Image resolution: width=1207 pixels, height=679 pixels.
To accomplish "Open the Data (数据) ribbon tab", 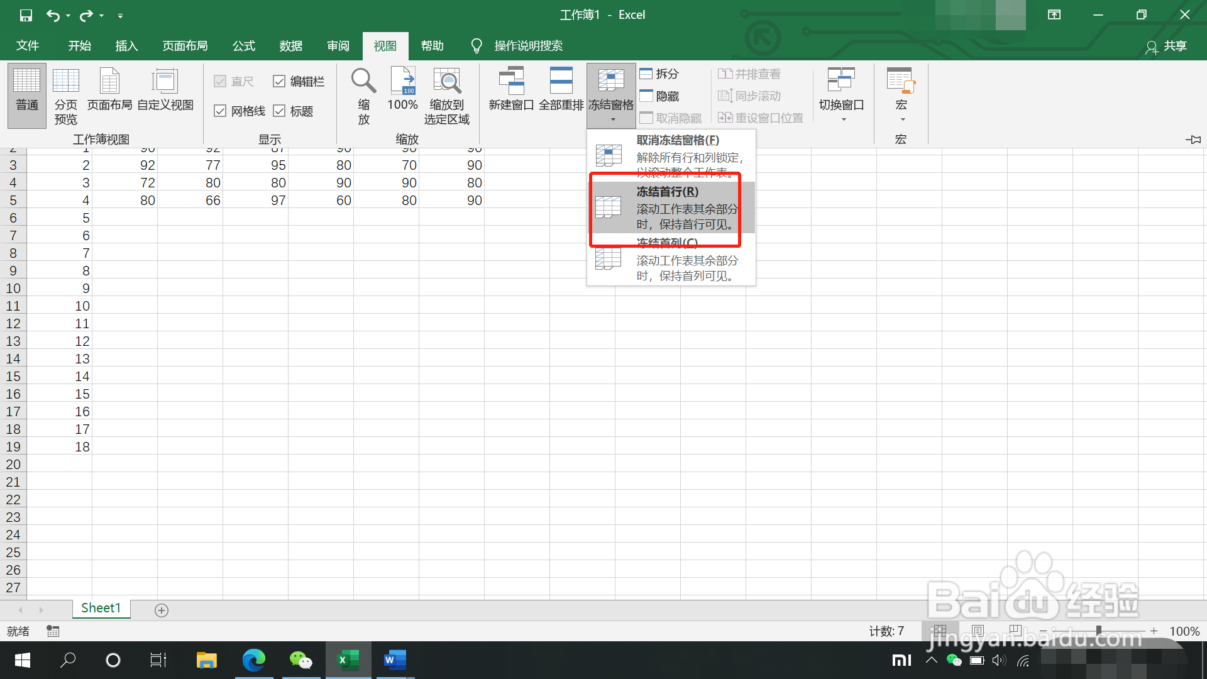I will tap(290, 46).
